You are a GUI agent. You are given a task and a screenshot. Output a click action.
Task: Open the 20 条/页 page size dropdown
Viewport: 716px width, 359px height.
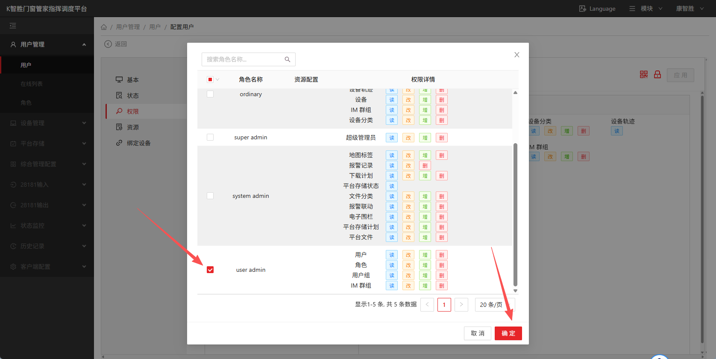(495, 305)
